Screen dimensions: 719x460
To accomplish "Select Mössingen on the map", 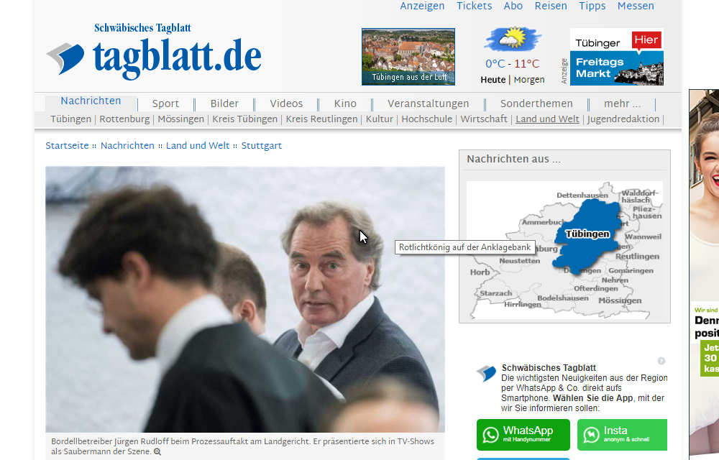I will [x=620, y=300].
